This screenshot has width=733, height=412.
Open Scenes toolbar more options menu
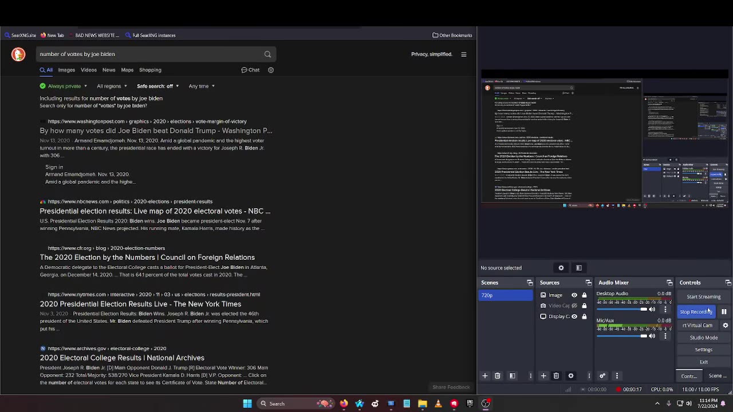pos(530,376)
